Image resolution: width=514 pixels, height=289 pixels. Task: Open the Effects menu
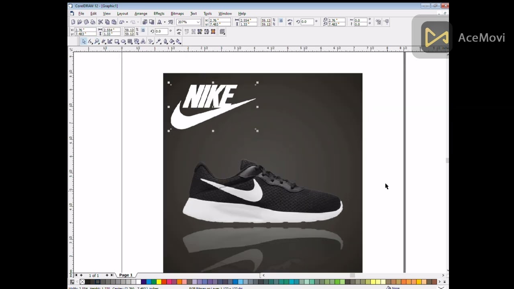pos(159,13)
